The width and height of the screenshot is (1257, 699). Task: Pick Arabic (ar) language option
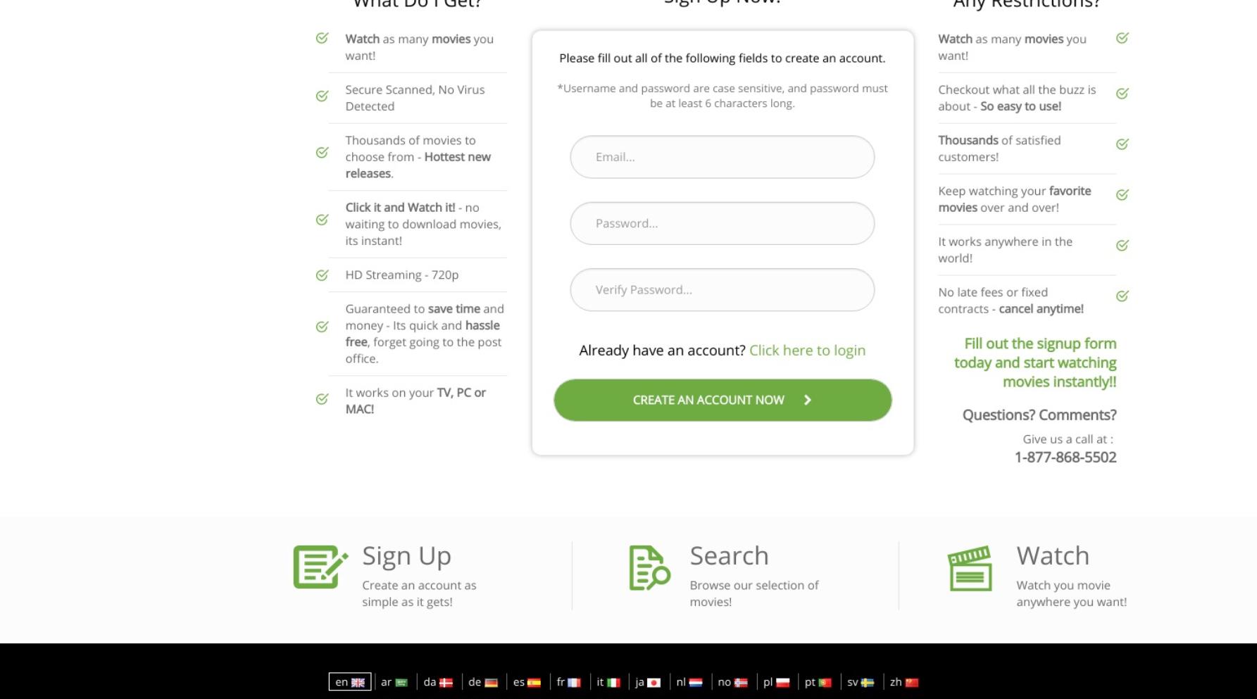[x=394, y=682]
